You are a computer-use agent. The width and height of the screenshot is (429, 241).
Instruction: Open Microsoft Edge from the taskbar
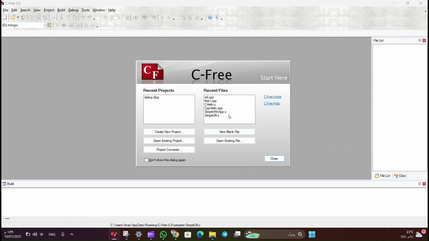tap(200, 234)
